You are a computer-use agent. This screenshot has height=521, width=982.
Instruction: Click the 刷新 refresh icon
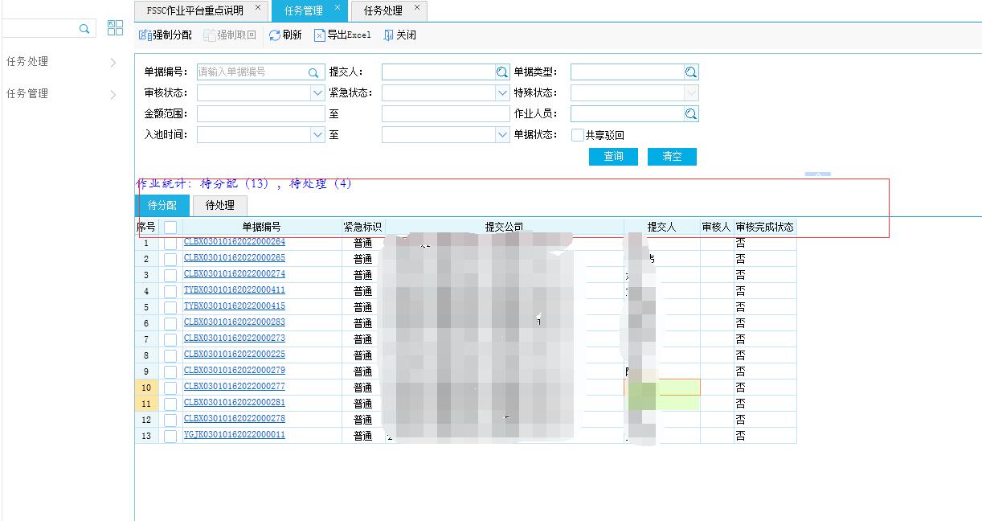click(x=275, y=35)
